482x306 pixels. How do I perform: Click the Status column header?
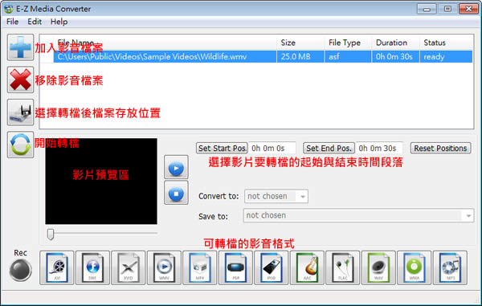coord(447,43)
